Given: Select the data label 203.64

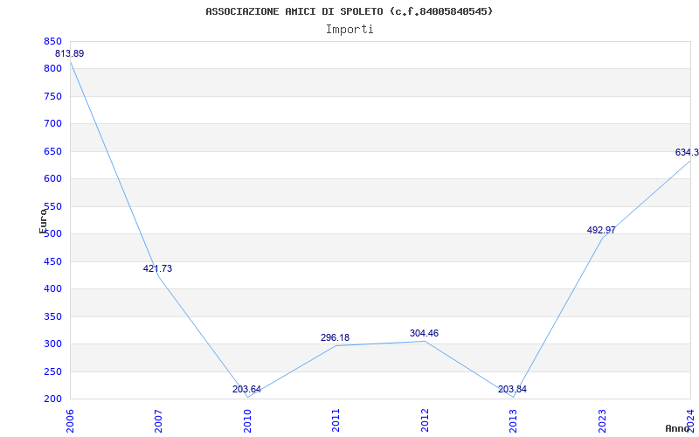Looking at the screenshot, I should click(246, 389).
